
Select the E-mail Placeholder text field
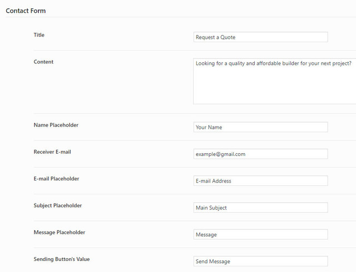click(260, 181)
